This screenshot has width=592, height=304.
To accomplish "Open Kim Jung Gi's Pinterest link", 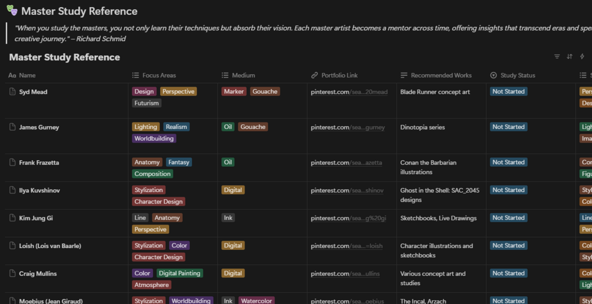I will 349,218.
